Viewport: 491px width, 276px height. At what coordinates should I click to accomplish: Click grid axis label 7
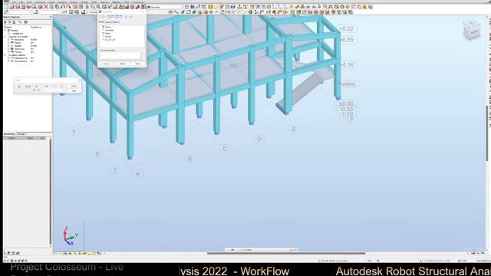[114, 170]
